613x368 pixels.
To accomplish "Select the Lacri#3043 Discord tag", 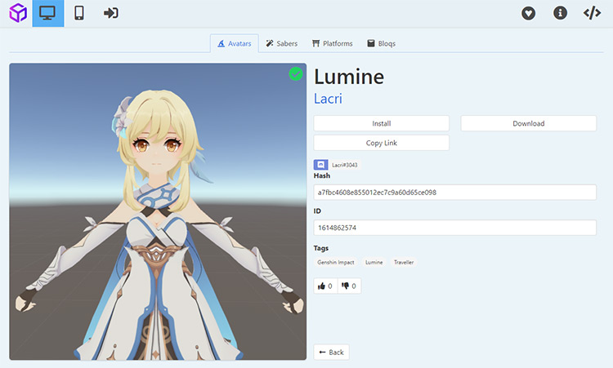I will pyautogui.click(x=344, y=165).
